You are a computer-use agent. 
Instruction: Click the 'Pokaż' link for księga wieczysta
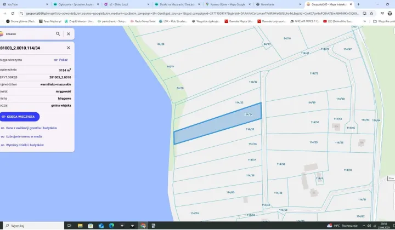coord(61,60)
